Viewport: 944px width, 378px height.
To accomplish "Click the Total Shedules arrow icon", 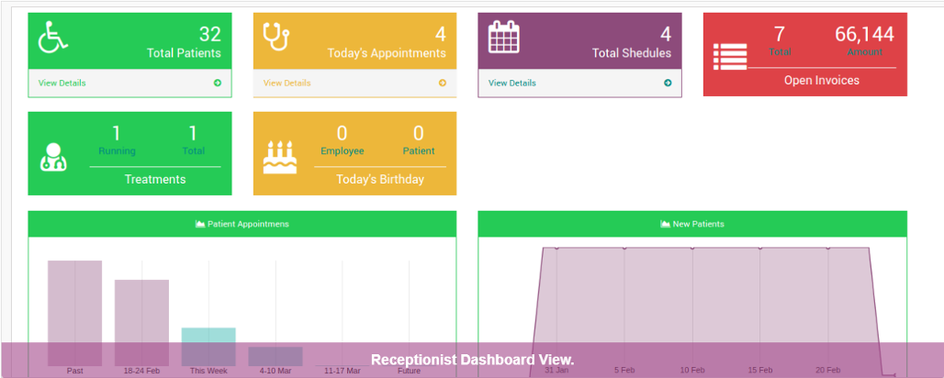I will (668, 83).
